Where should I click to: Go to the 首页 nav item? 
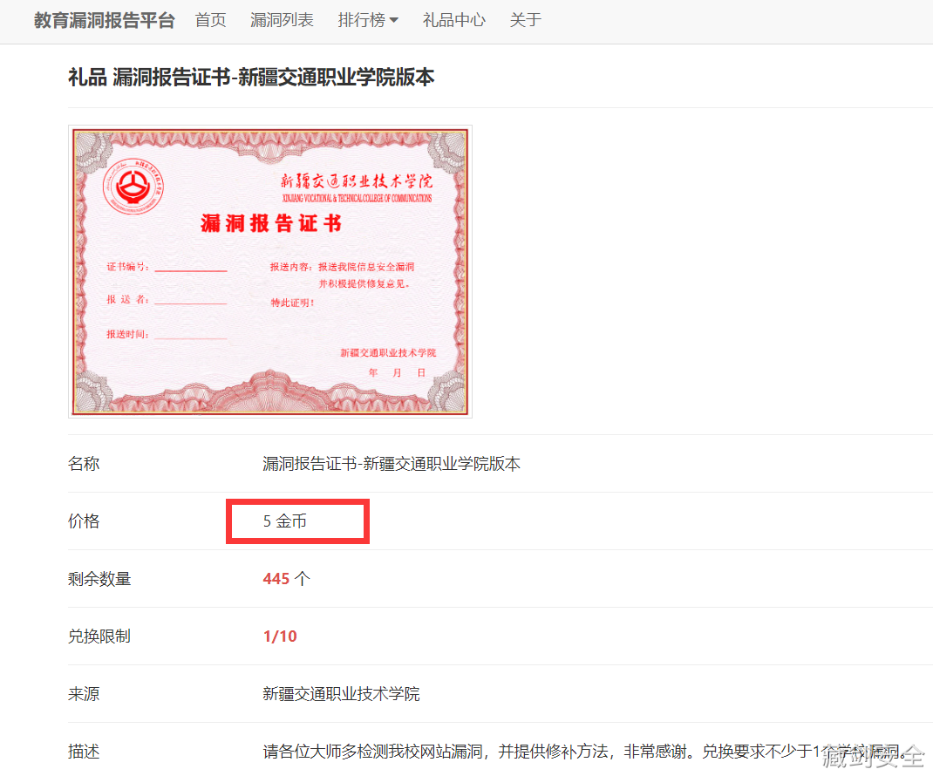click(211, 20)
